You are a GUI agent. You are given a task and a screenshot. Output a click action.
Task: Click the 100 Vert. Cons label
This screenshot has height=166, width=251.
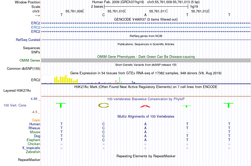(15, 105)
